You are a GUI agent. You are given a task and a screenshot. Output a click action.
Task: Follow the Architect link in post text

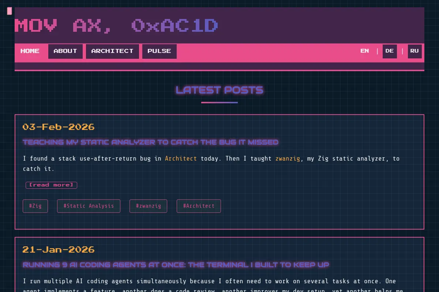[181, 158]
